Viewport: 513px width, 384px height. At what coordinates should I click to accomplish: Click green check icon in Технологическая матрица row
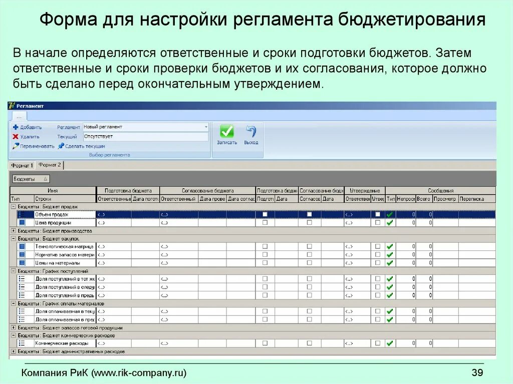(390, 247)
